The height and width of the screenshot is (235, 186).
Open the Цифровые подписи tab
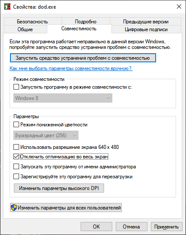(146, 29)
